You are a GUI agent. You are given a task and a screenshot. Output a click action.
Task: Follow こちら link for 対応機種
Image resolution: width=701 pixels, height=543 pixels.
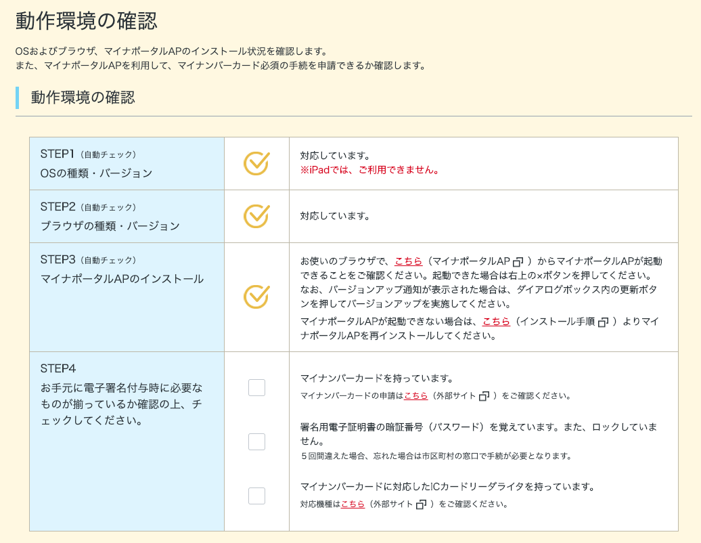coord(353,504)
